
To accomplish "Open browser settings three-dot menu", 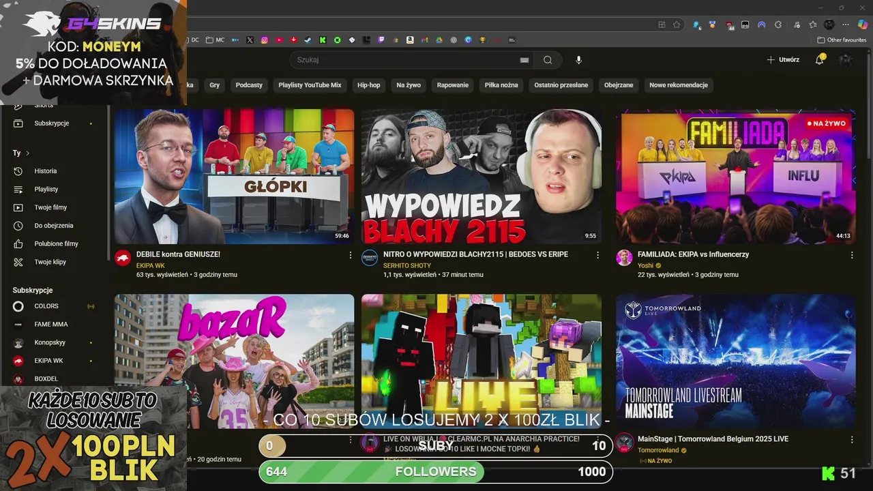I will pyautogui.click(x=846, y=25).
